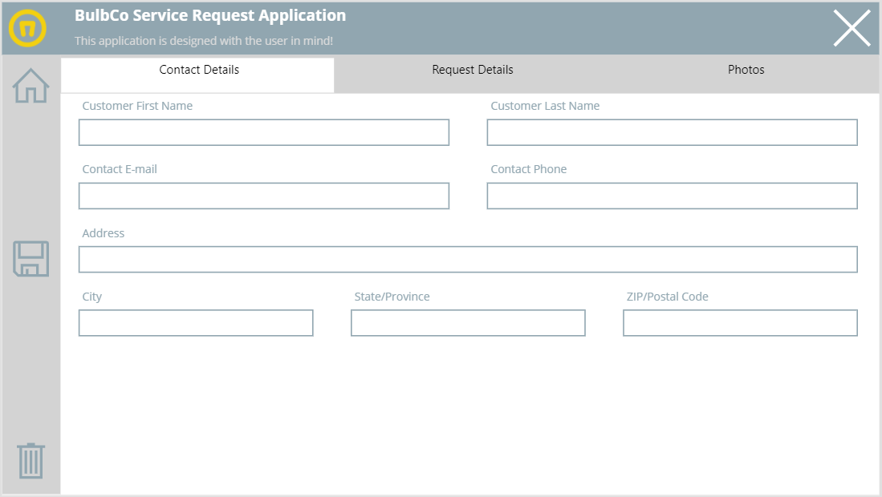Click the Address input field
Screen dimensions: 882x497
(468, 259)
